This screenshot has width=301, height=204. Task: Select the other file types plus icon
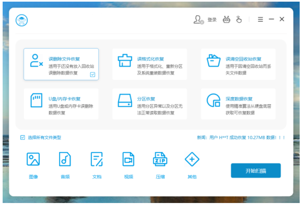(192, 159)
